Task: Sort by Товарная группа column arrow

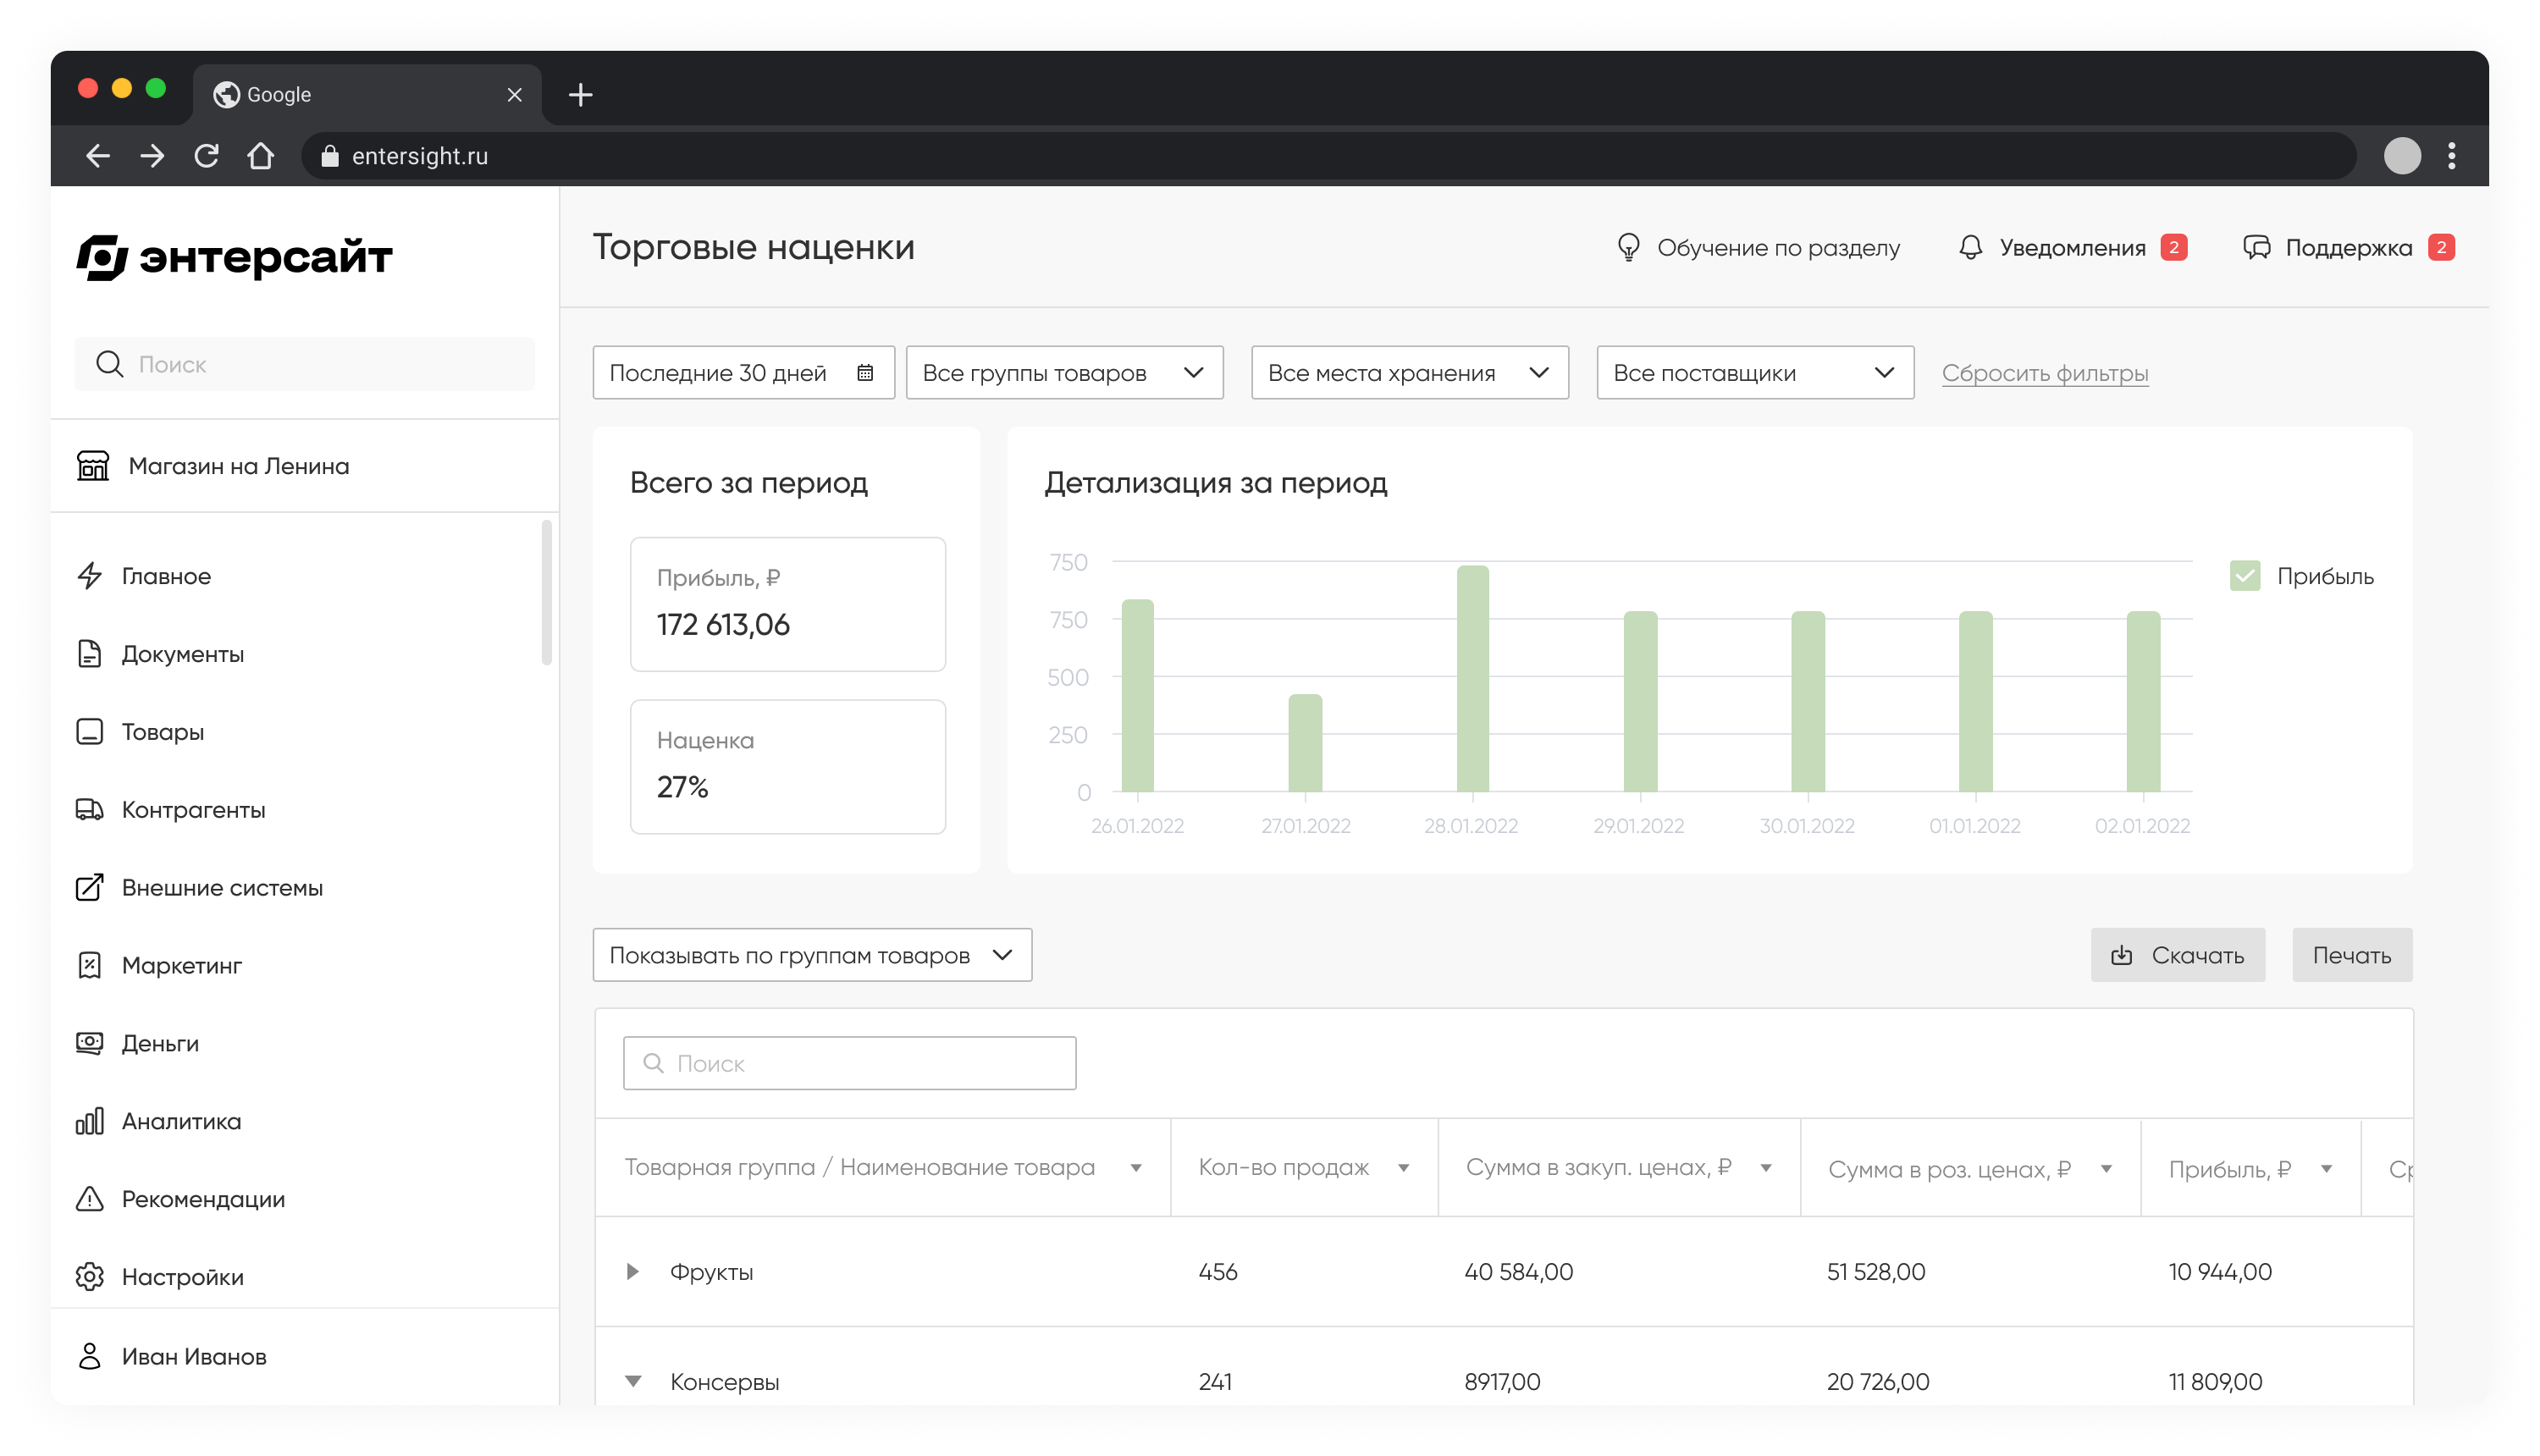Action: (1136, 1168)
